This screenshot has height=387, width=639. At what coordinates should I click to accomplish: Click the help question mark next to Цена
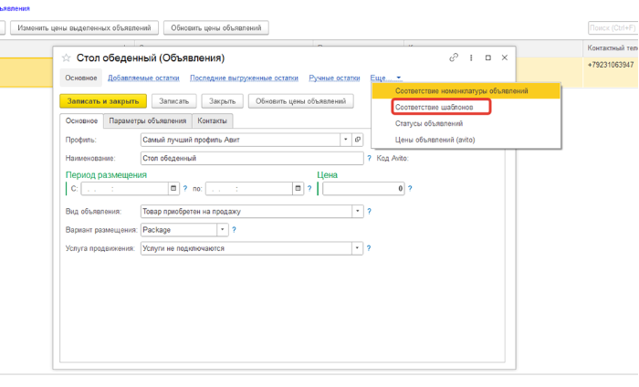coord(410,189)
